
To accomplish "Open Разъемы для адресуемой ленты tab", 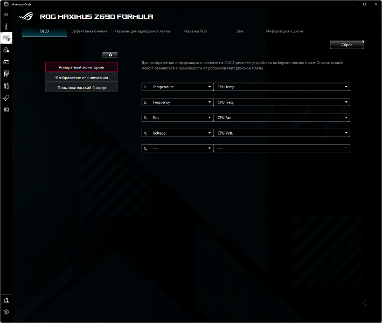I will (x=142, y=31).
